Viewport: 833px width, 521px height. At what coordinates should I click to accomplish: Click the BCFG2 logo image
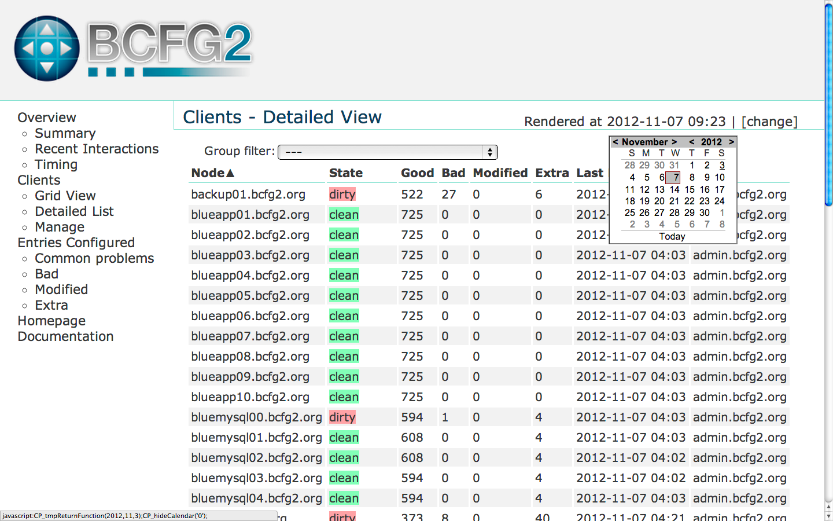133,49
